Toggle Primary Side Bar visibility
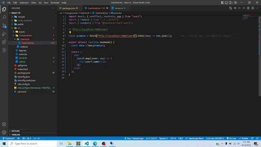This screenshot has width=261, height=147. (223, 2)
